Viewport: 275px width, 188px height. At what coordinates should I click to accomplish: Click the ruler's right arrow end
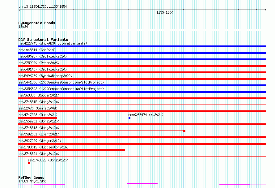pyautogui.click(x=265, y=10)
